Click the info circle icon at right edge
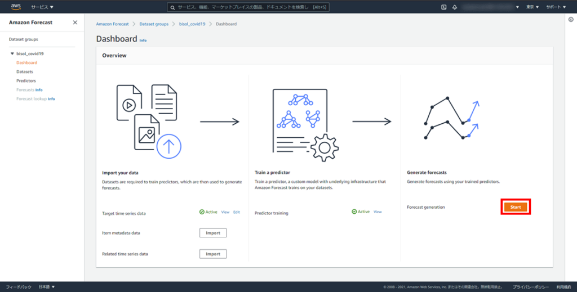The image size is (577, 292). tap(571, 19)
